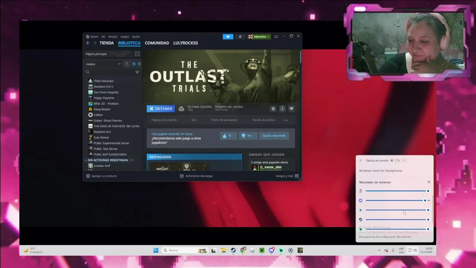Open the Ver menu
476x268 pixels.
point(103,36)
